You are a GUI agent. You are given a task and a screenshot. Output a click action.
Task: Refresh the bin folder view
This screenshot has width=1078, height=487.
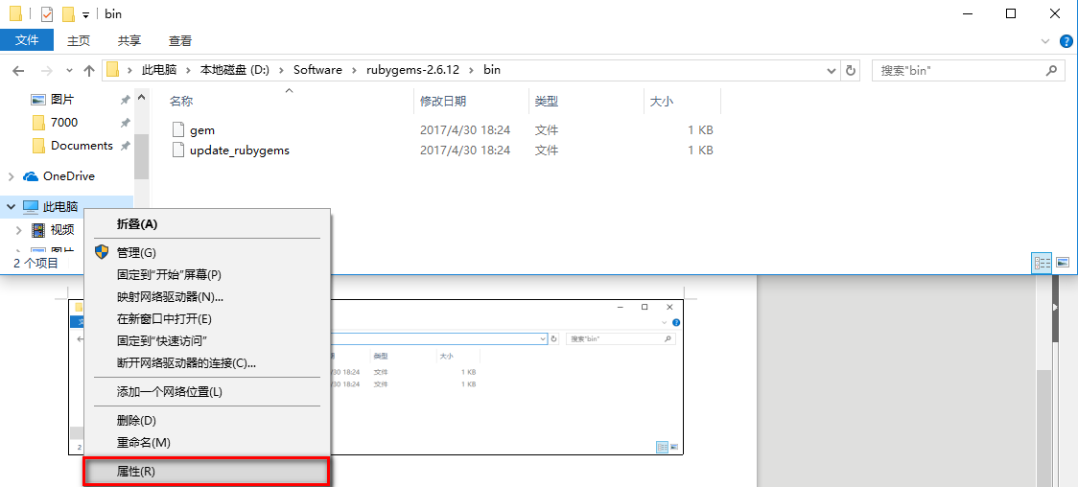coord(851,70)
